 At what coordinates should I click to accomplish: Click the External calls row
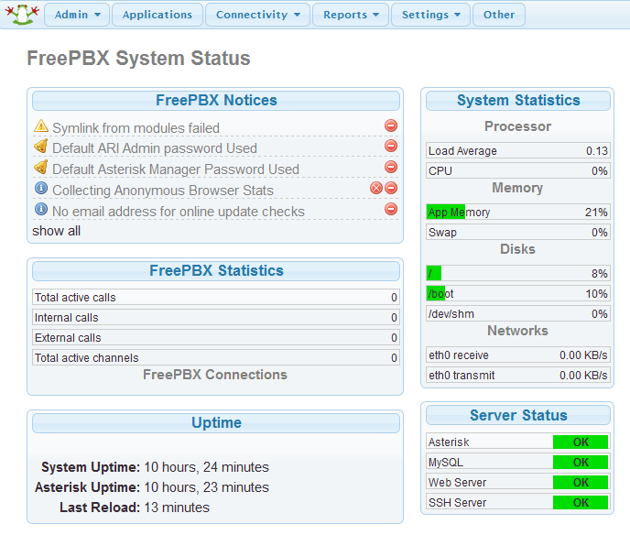point(216,337)
